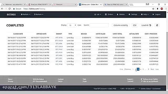The height and width of the screenshot is (94, 168).
Task: Go to page 5 in pagination
Action: (x=143, y=69)
